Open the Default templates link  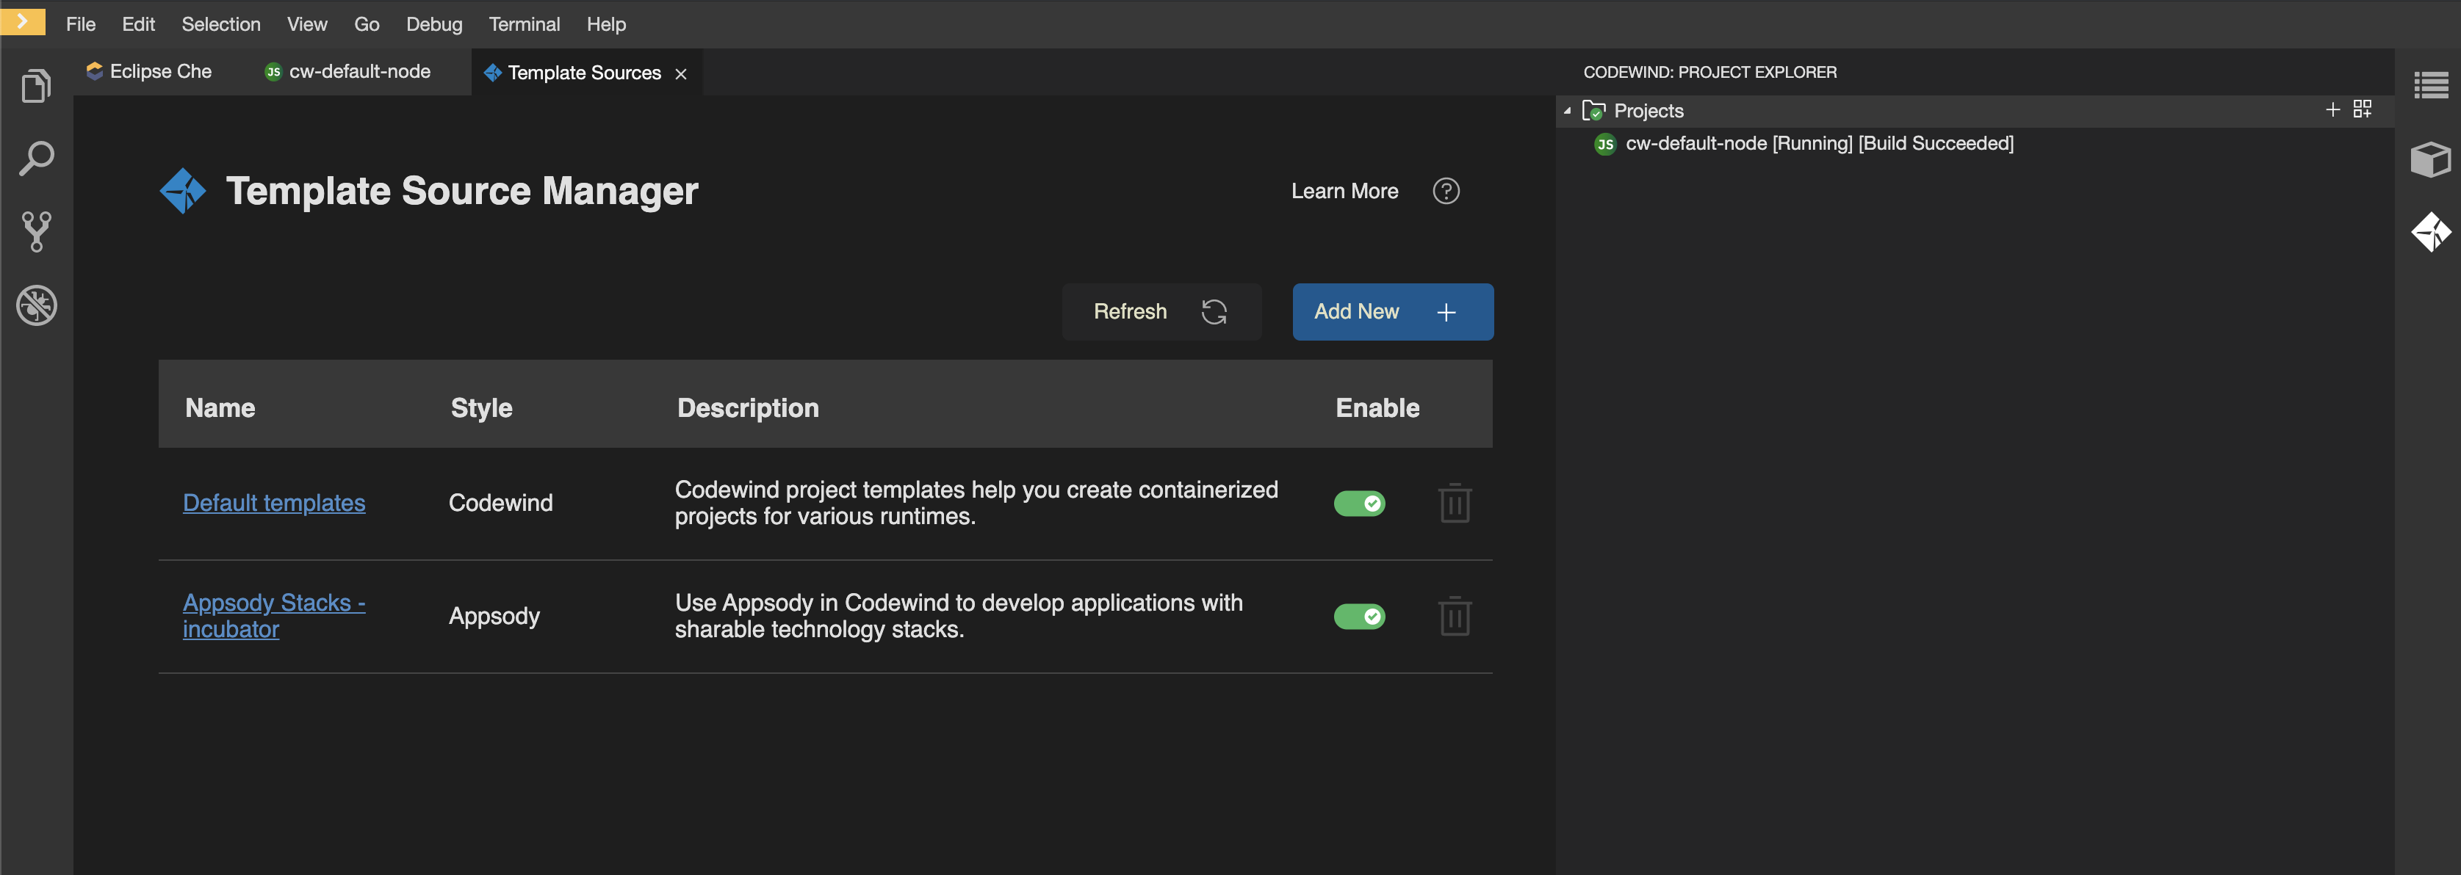click(274, 503)
